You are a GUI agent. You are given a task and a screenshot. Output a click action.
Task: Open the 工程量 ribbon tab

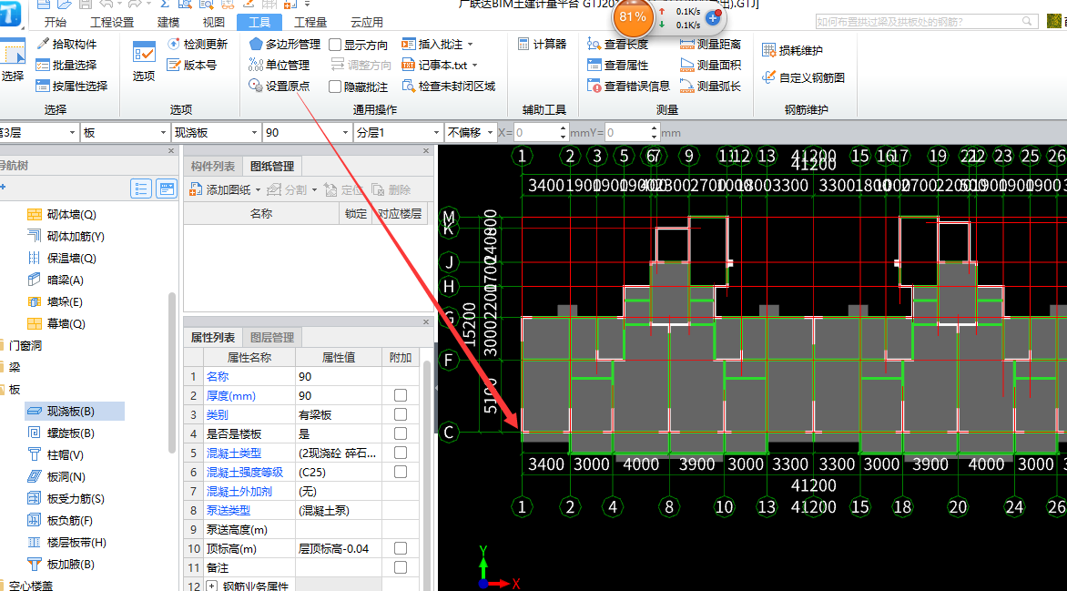[310, 22]
